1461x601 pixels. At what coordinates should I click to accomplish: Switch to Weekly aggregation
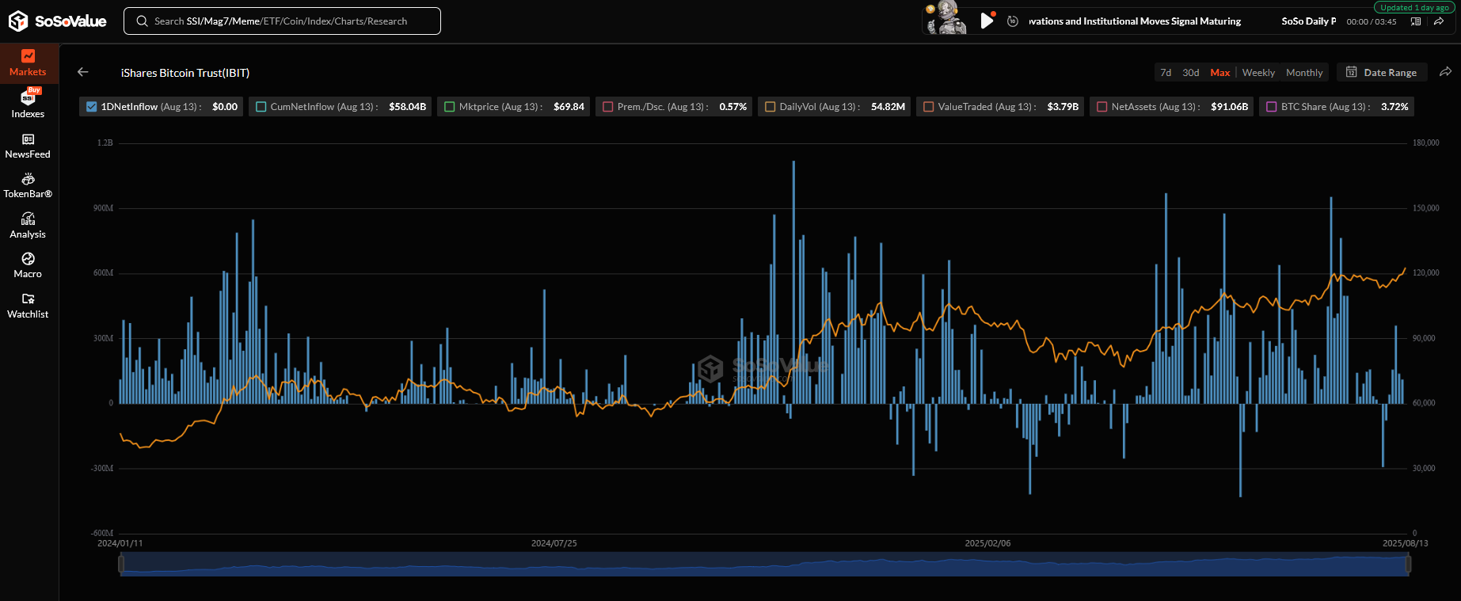tap(1258, 72)
